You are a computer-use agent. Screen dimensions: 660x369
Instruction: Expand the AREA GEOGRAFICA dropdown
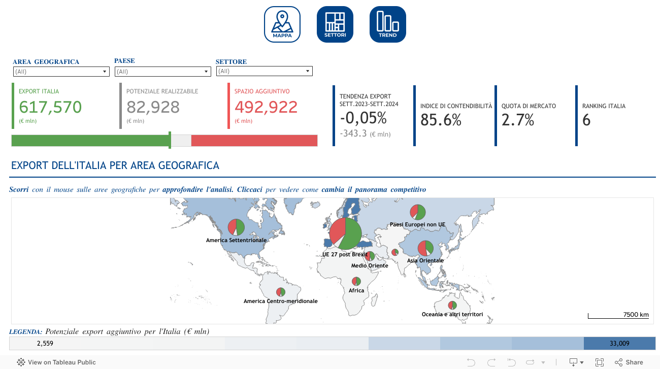pyautogui.click(x=61, y=72)
